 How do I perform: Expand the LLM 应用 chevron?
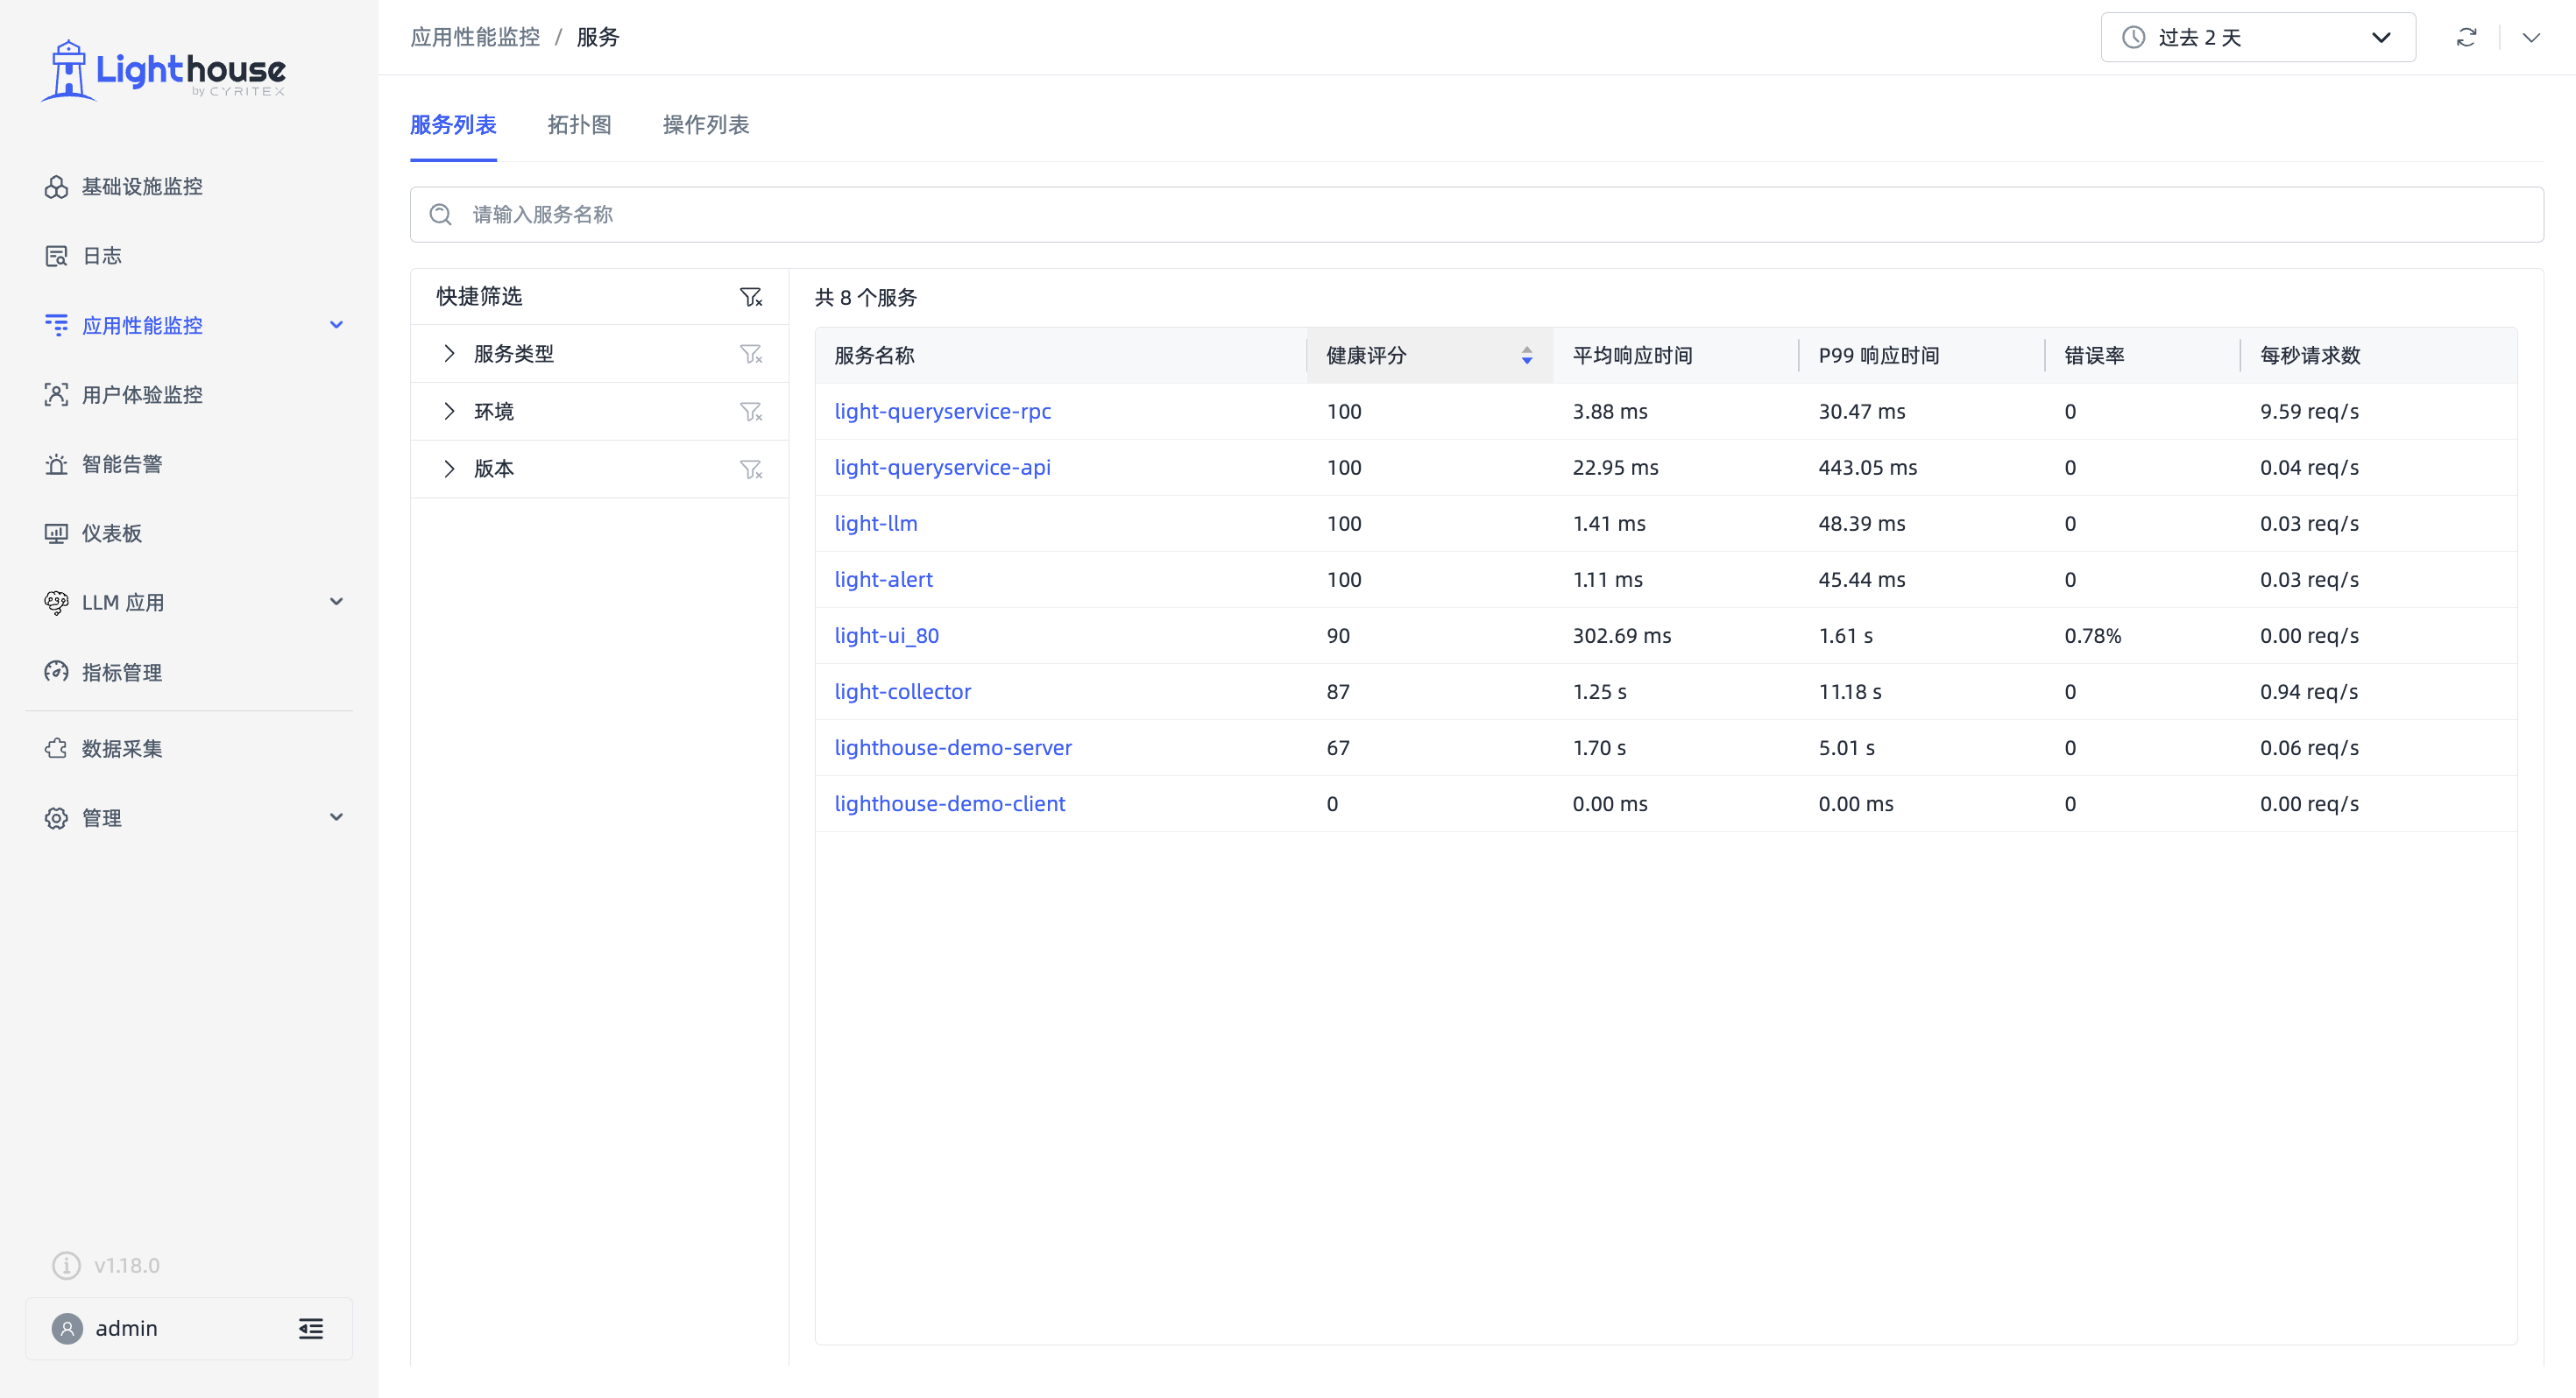(336, 602)
